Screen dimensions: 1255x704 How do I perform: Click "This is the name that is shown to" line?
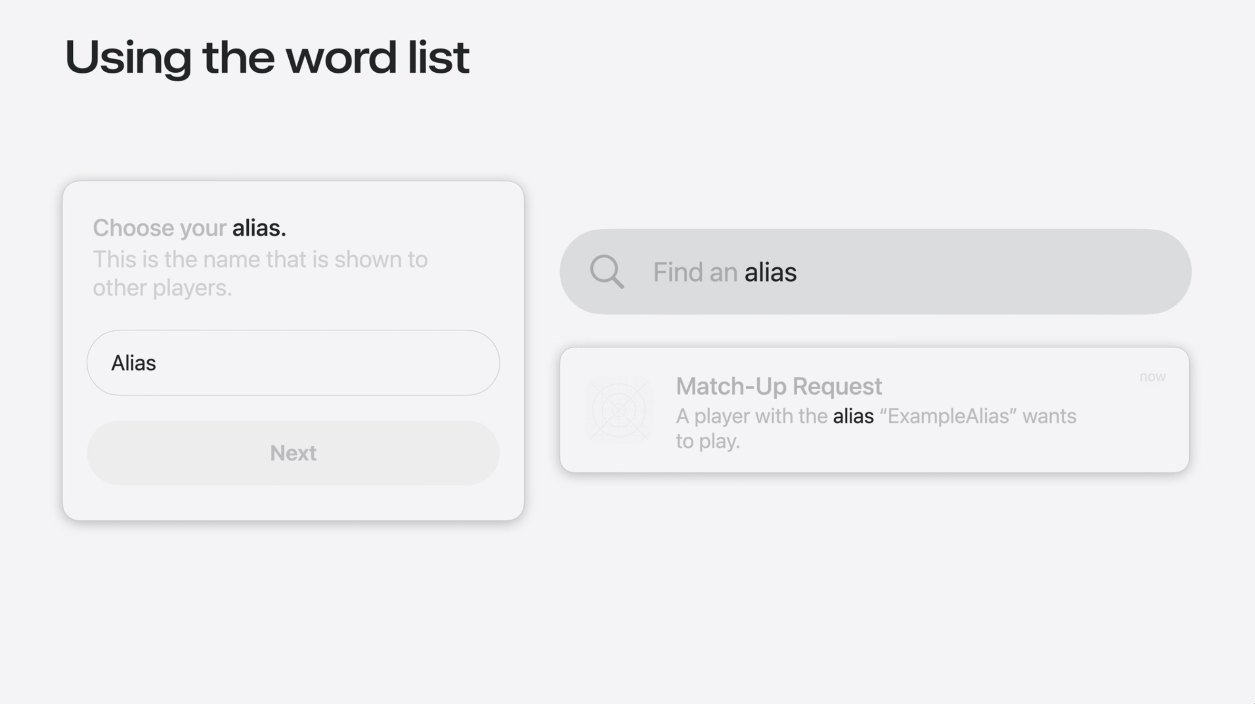coord(260,260)
